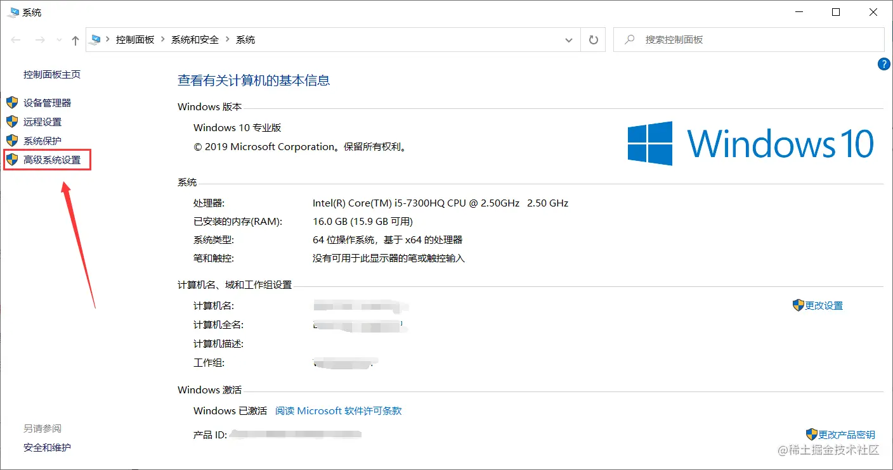
Task: Click the 系统类型: label
Action: click(214, 239)
